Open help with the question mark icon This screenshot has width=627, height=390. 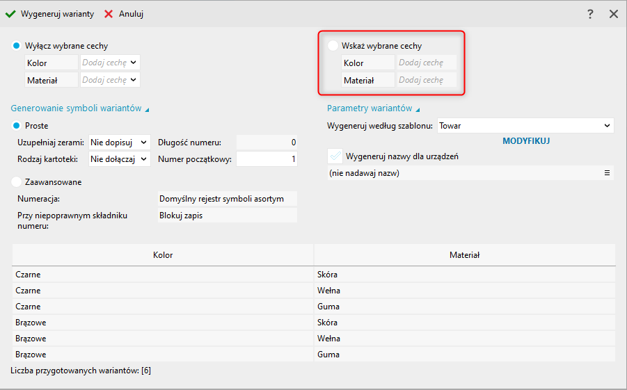click(590, 14)
